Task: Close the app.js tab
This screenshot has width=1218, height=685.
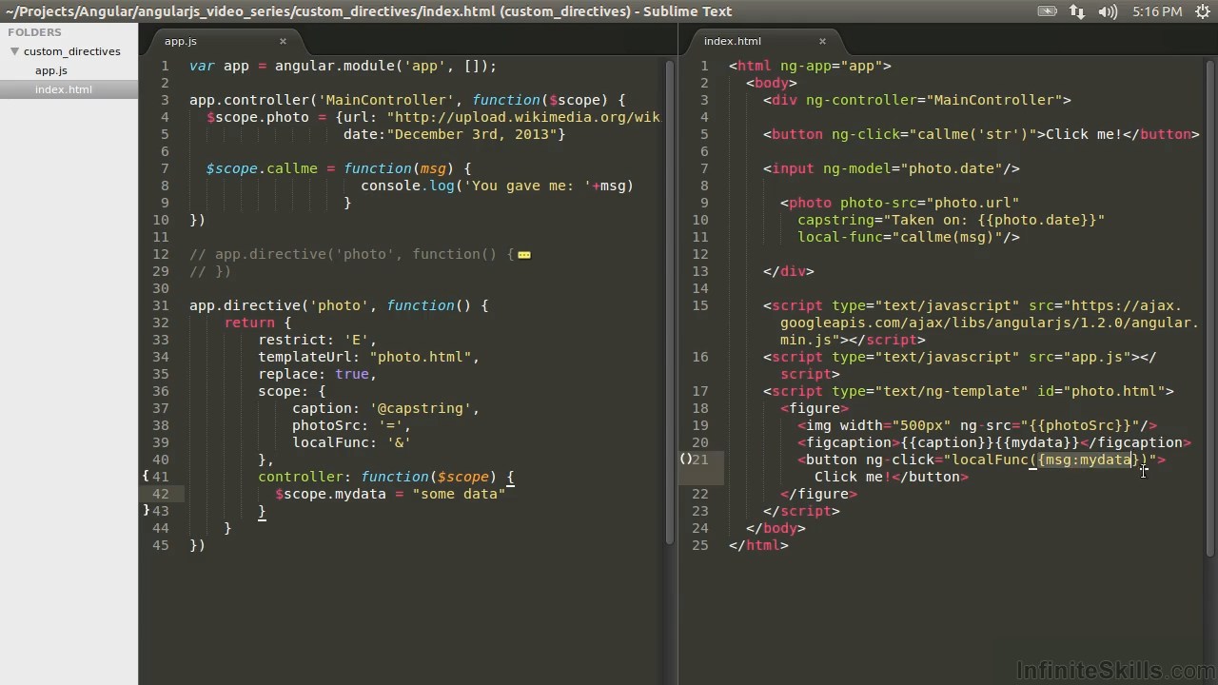Action: 283,41
